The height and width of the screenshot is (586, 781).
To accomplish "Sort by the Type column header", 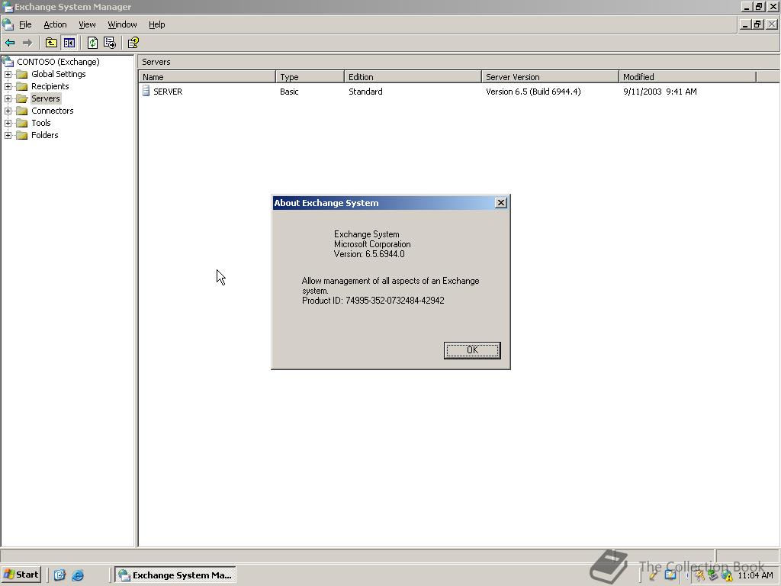I will pos(310,77).
